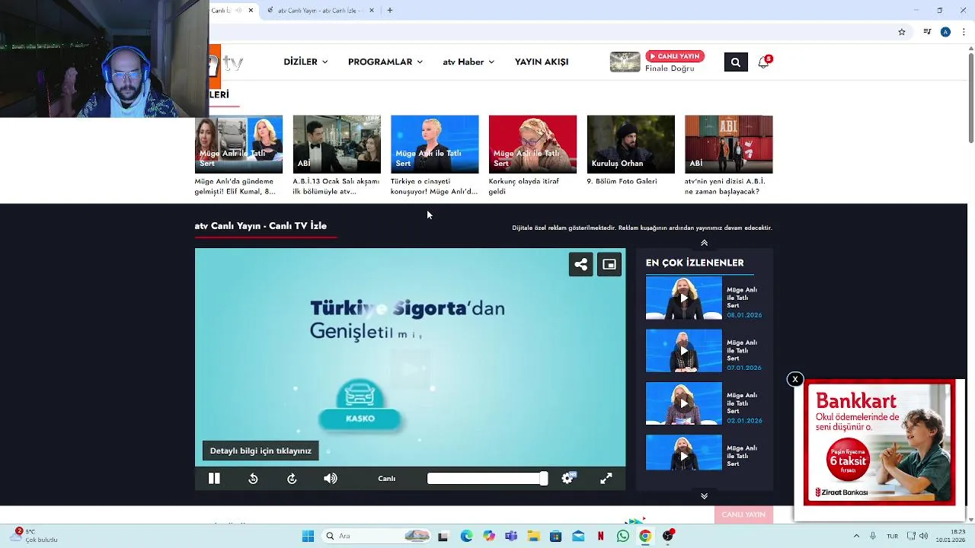Expand the DİZİLER dropdown menu
975x548 pixels.
tap(305, 62)
